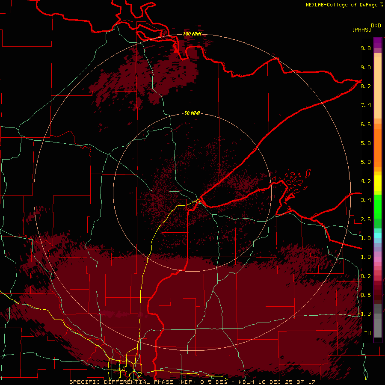Click the DKD legend title
The width and height of the screenshot is (385, 385).
[376, 26]
